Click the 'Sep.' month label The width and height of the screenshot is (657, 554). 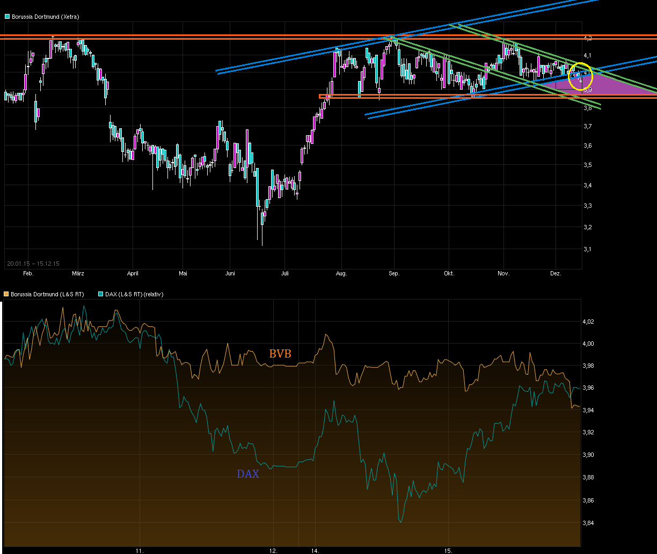(x=395, y=274)
